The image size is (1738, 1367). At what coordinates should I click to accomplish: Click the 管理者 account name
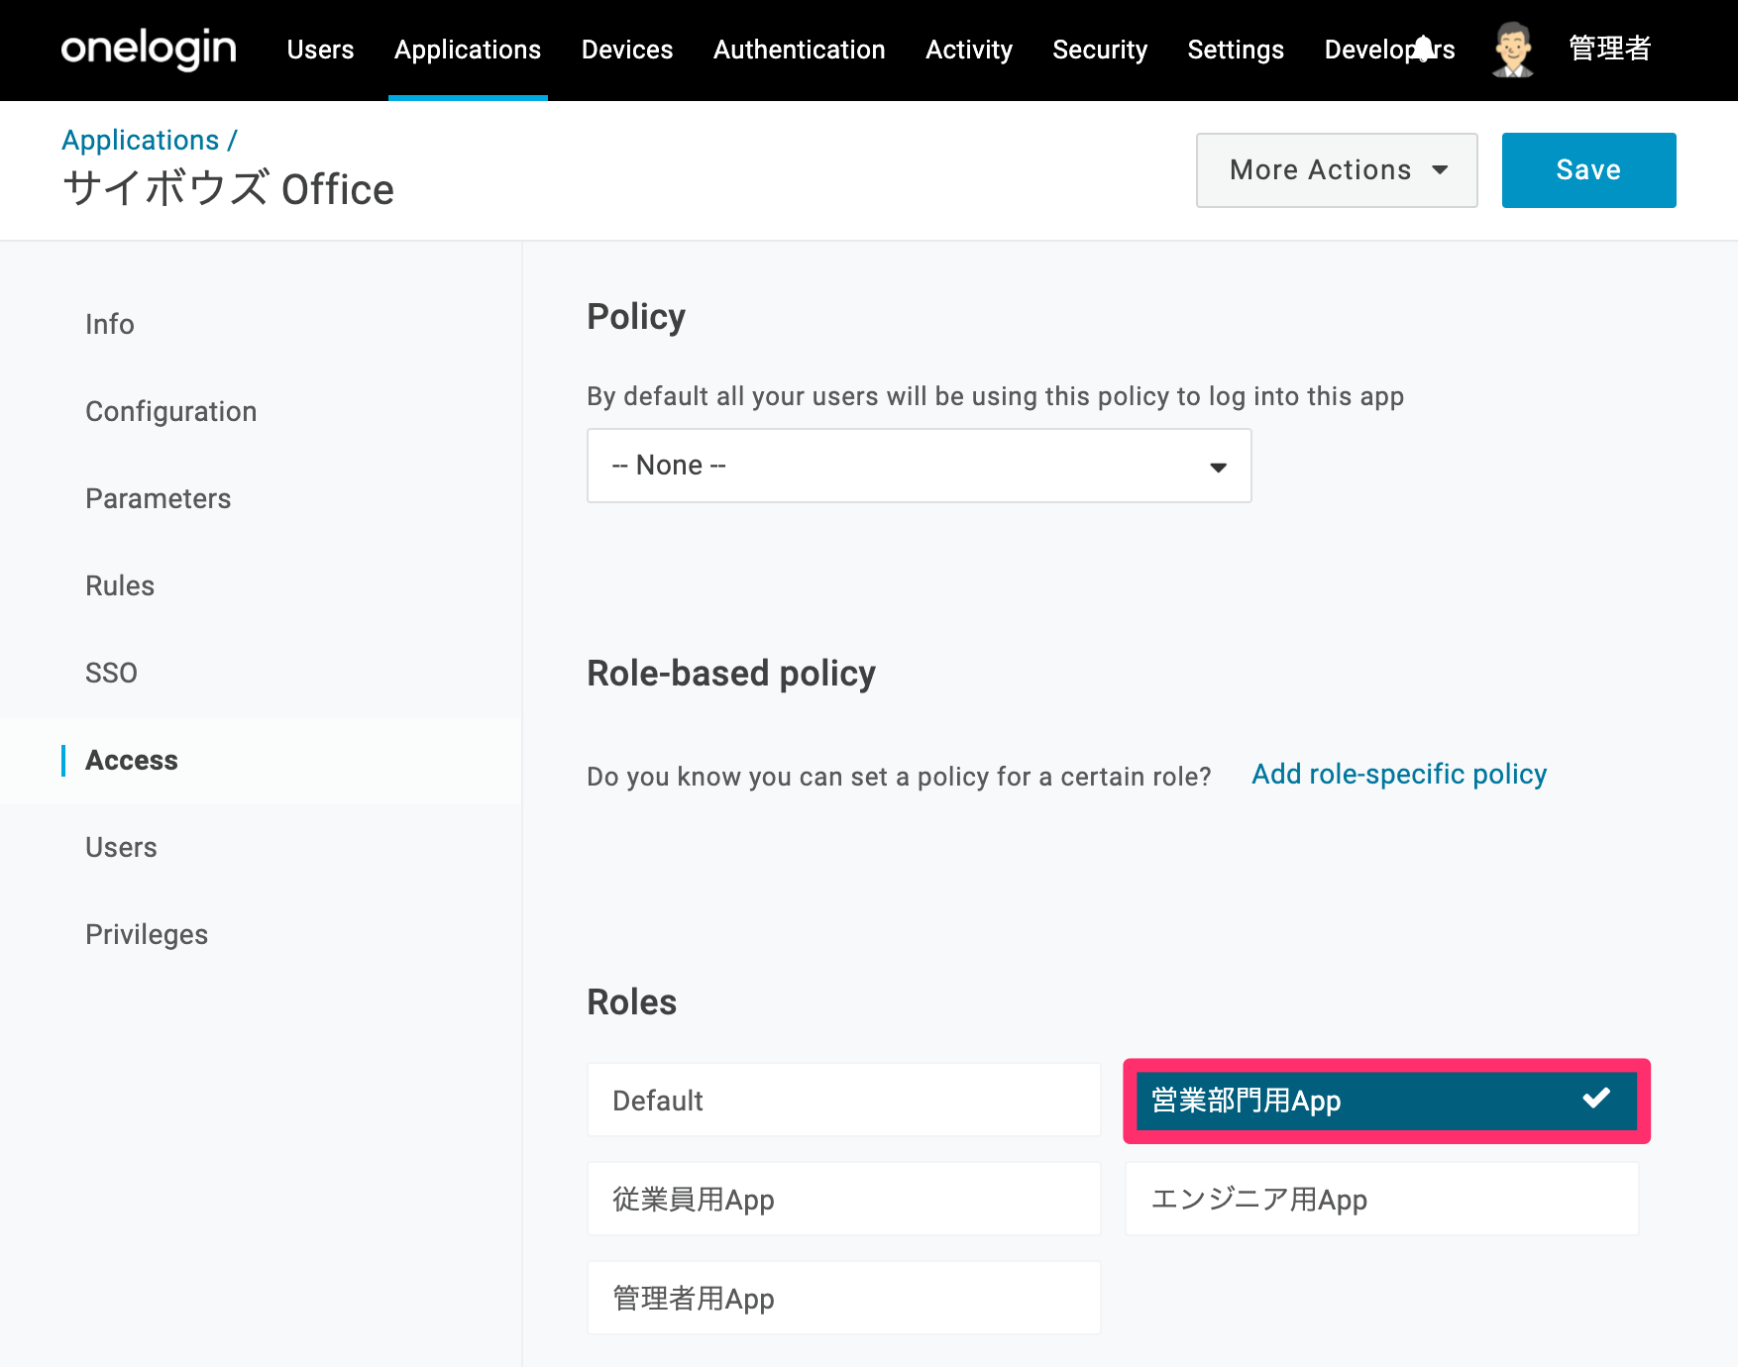(x=1610, y=49)
